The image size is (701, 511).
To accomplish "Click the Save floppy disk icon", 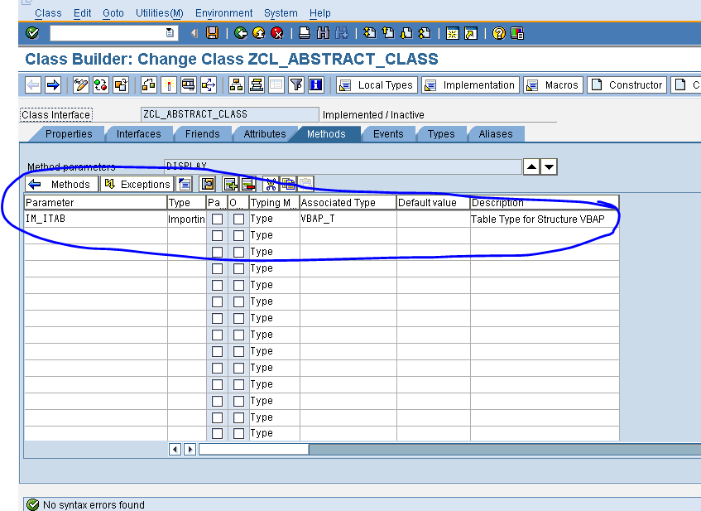I will (212, 33).
